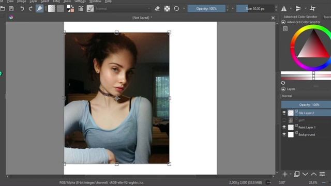Open the brush settings editor icon
Viewport: 331px width, 186px height.
(81, 9)
